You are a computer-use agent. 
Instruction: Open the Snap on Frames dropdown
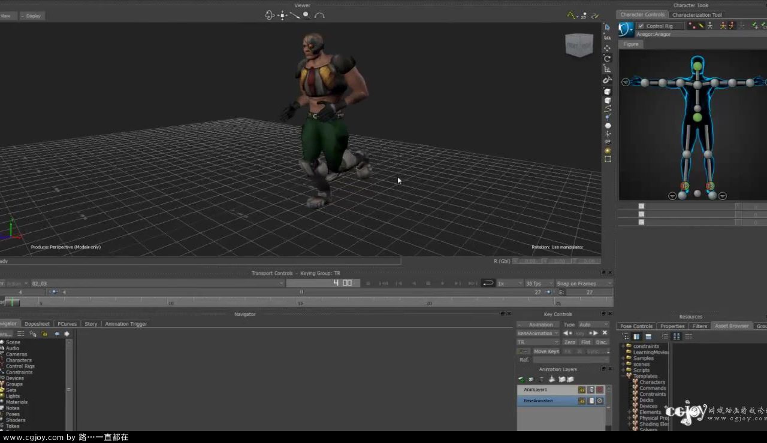584,283
